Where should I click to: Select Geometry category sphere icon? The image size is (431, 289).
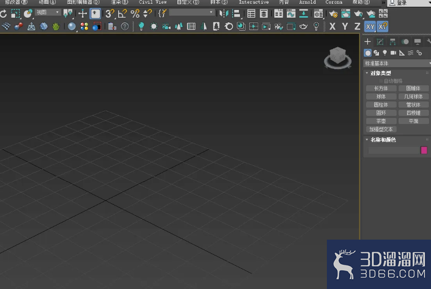point(368,52)
